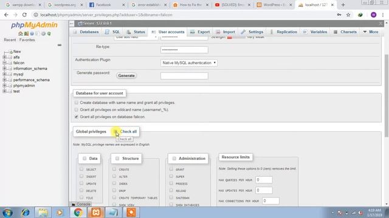The image size is (389, 218).
Task: Open the More tab dropdown
Action: click(x=371, y=32)
